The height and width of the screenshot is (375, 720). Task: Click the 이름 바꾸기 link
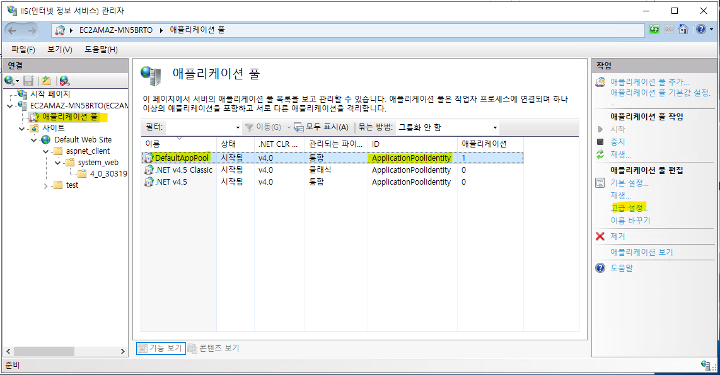click(x=630, y=221)
